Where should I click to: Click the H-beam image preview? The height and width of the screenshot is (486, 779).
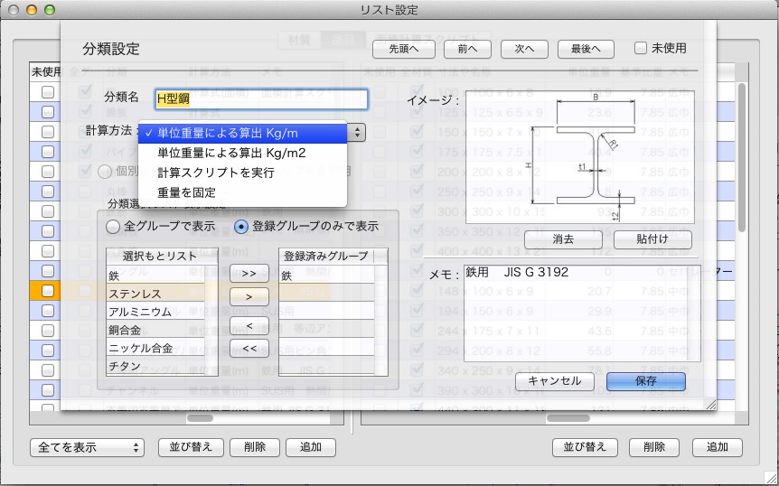pyautogui.click(x=579, y=157)
